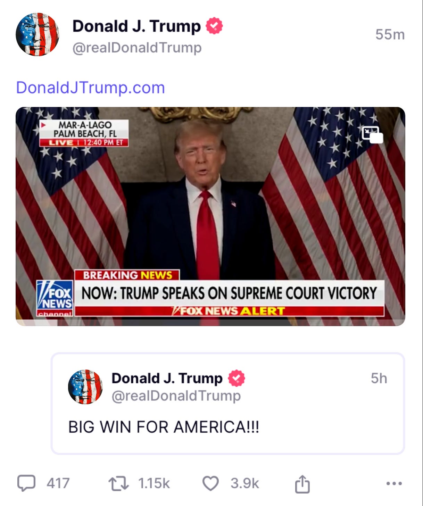Click the 1.15k repost count
This screenshot has height=506, width=423.
[x=154, y=483]
